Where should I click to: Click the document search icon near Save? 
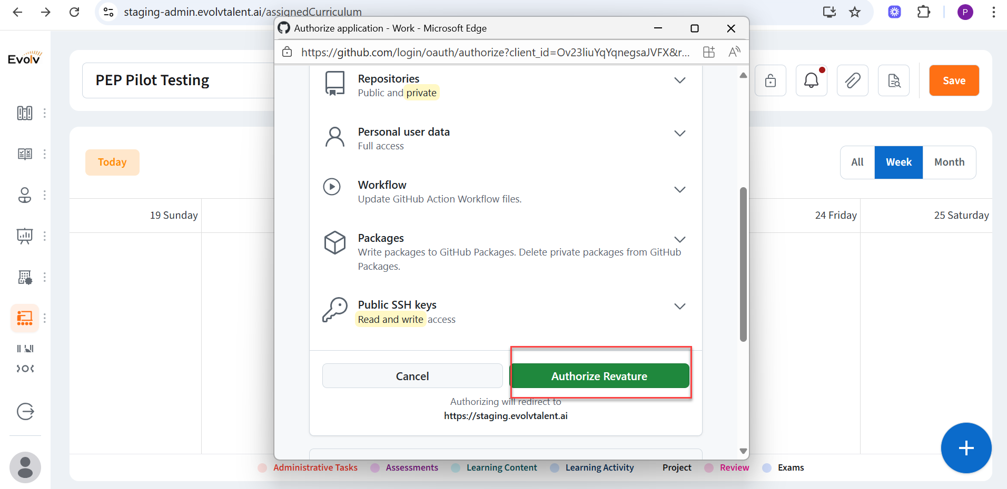[894, 80]
